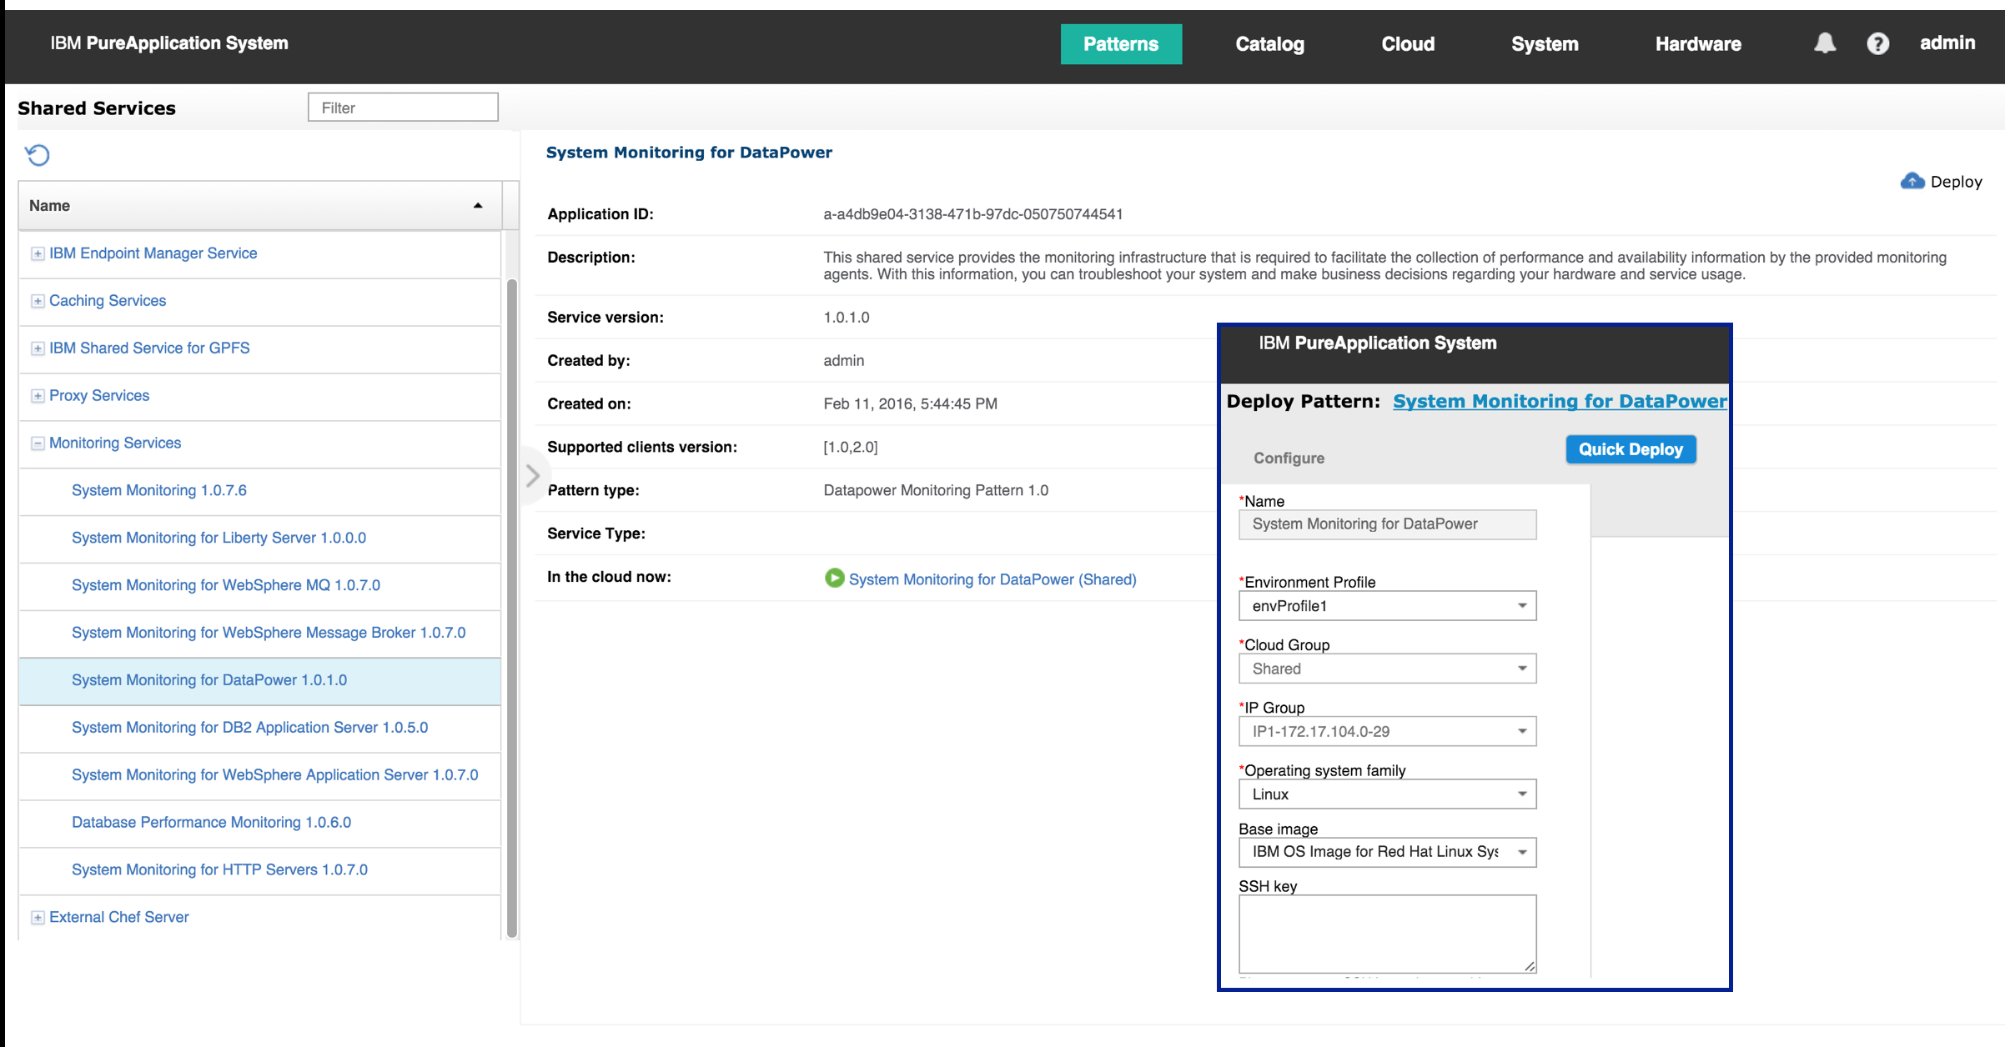The image size is (2005, 1047).
Task: Sort the Name column with the arrow
Action: 478,206
